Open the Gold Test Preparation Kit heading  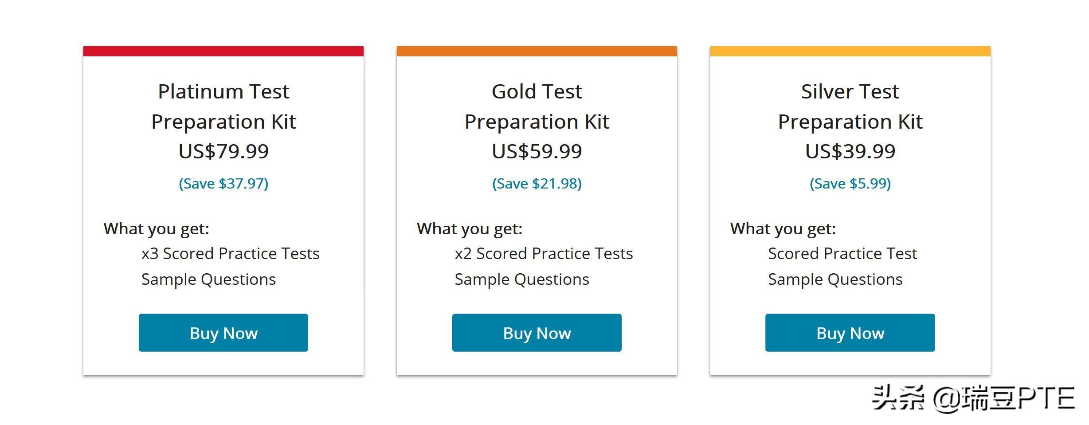(x=537, y=106)
